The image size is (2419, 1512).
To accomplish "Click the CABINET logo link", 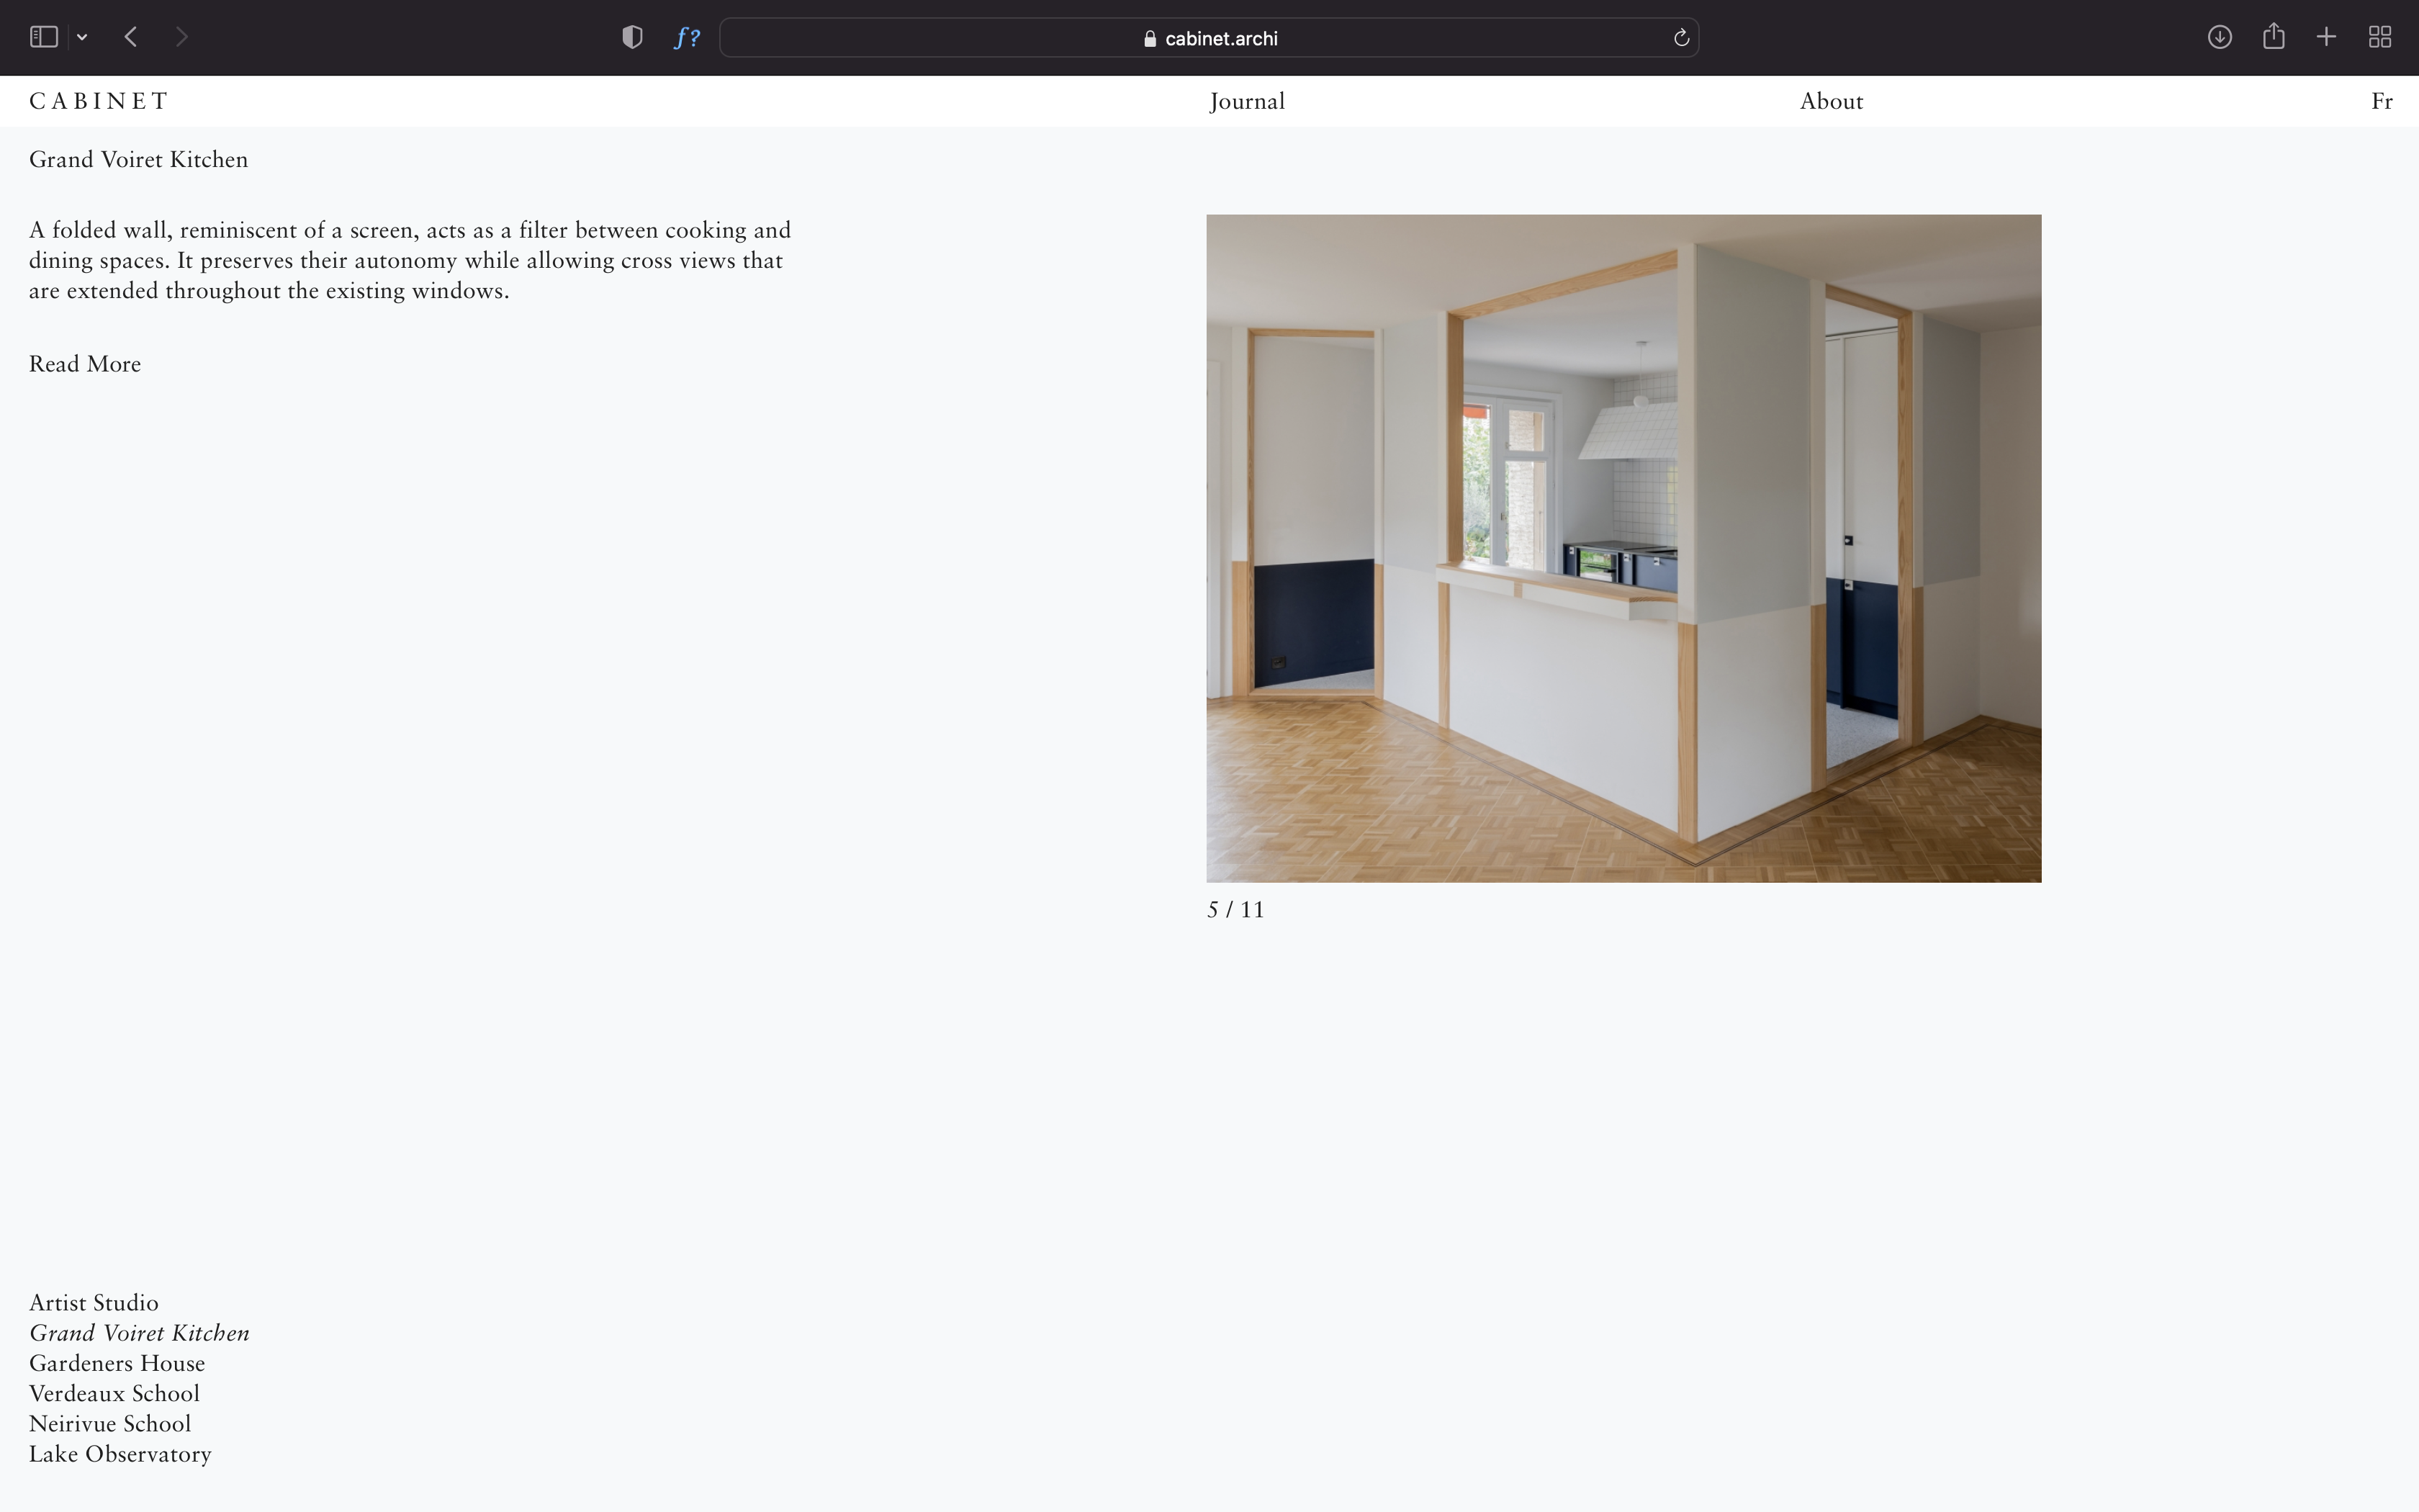I will [x=99, y=102].
